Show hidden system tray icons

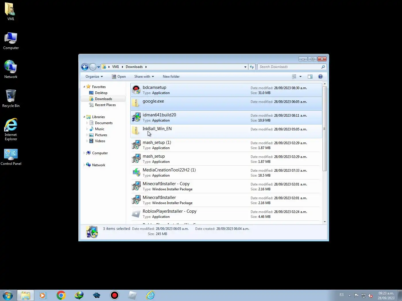pos(349,296)
